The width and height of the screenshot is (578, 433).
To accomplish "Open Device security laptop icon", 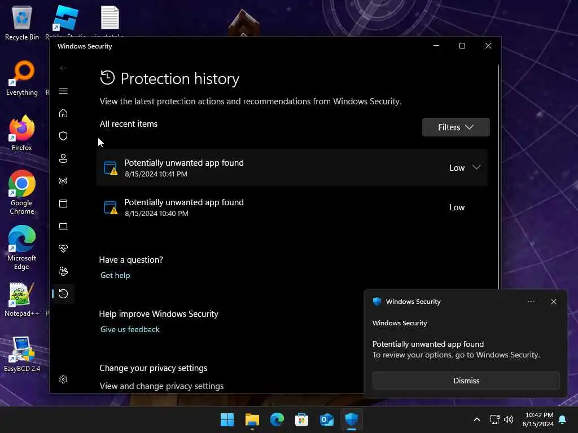I will coord(63,226).
